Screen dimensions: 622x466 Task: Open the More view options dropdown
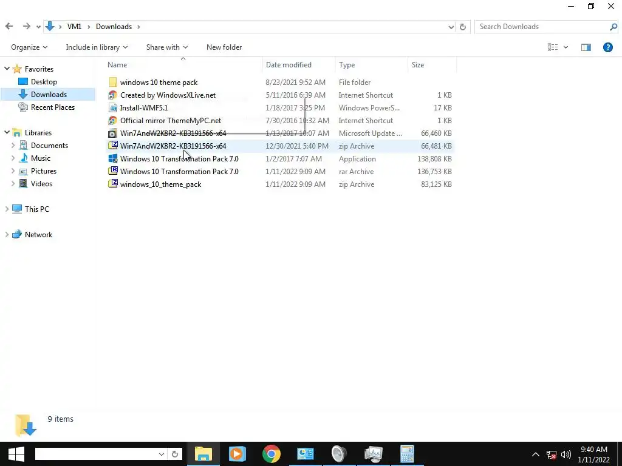coord(566,47)
